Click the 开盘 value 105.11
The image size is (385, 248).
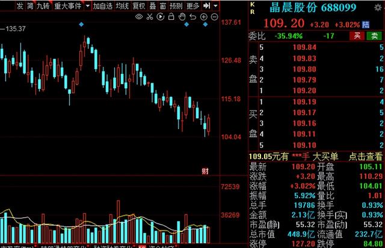pyautogui.click(x=371, y=167)
